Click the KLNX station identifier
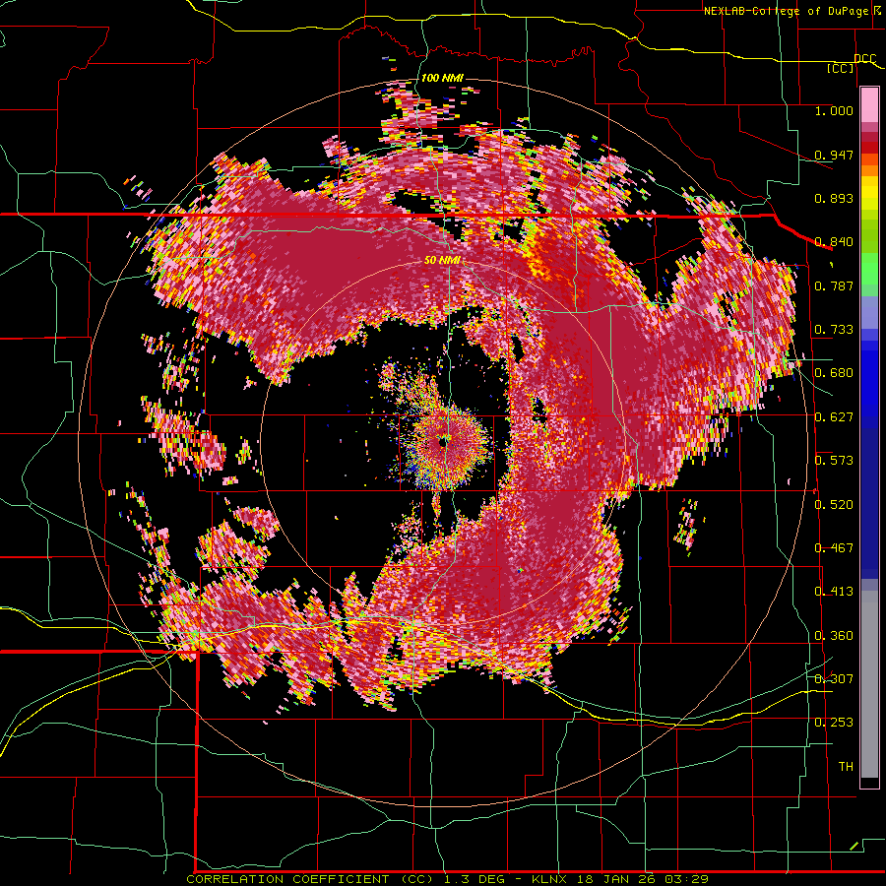The height and width of the screenshot is (886, 886). (551, 879)
